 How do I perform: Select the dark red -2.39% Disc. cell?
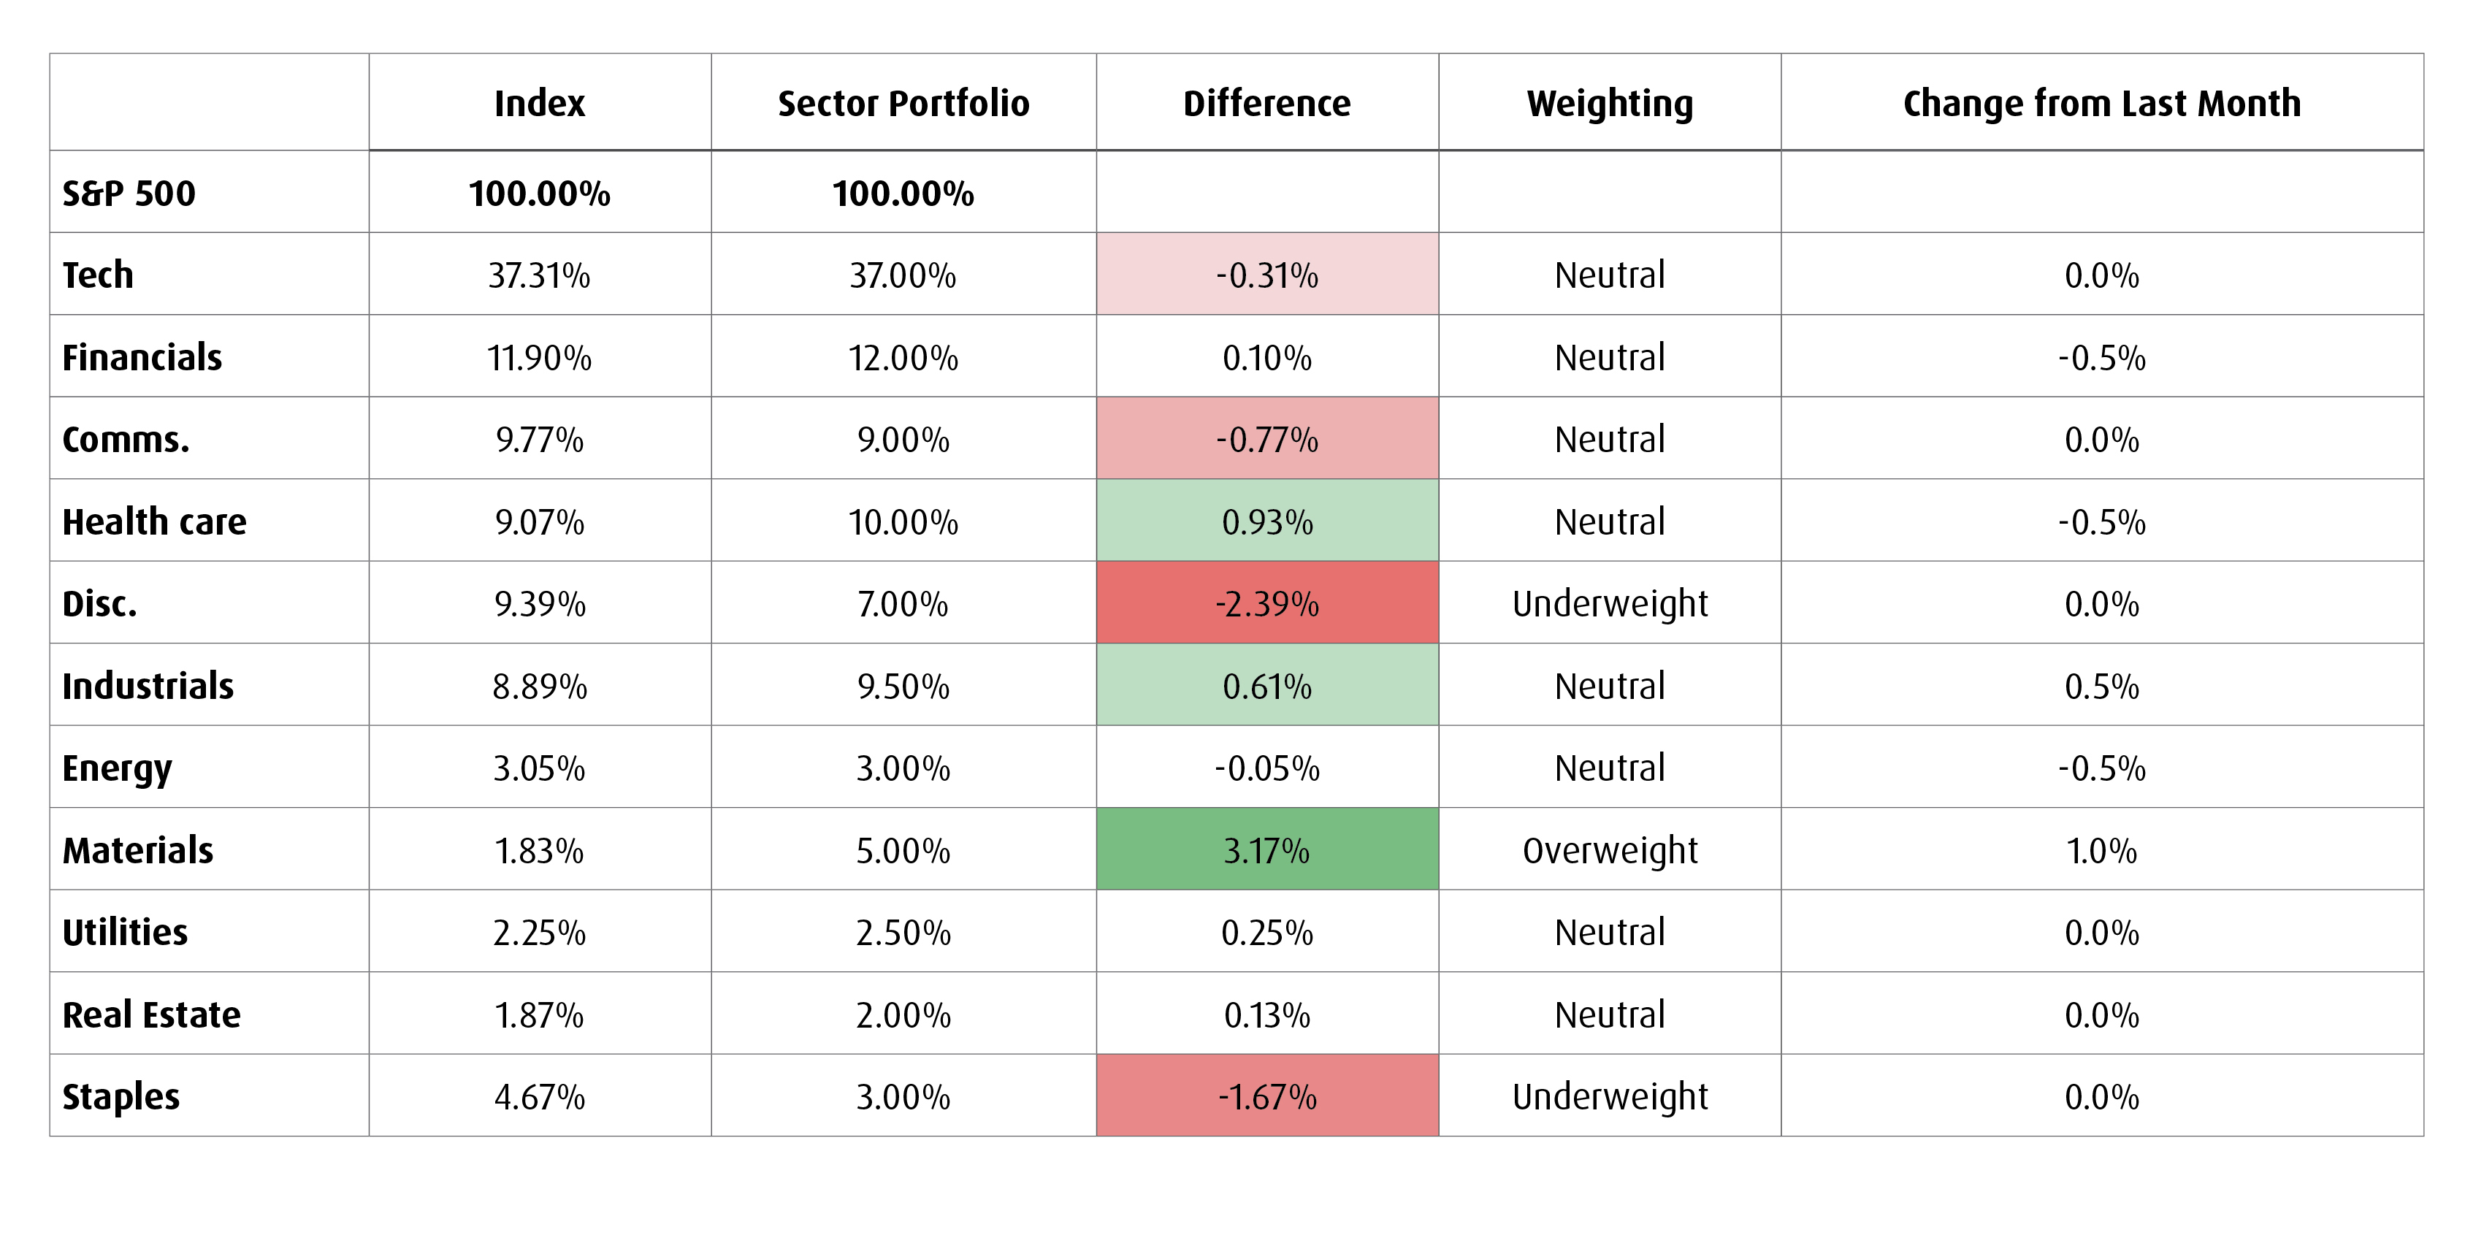pyautogui.click(x=1267, y=603)
